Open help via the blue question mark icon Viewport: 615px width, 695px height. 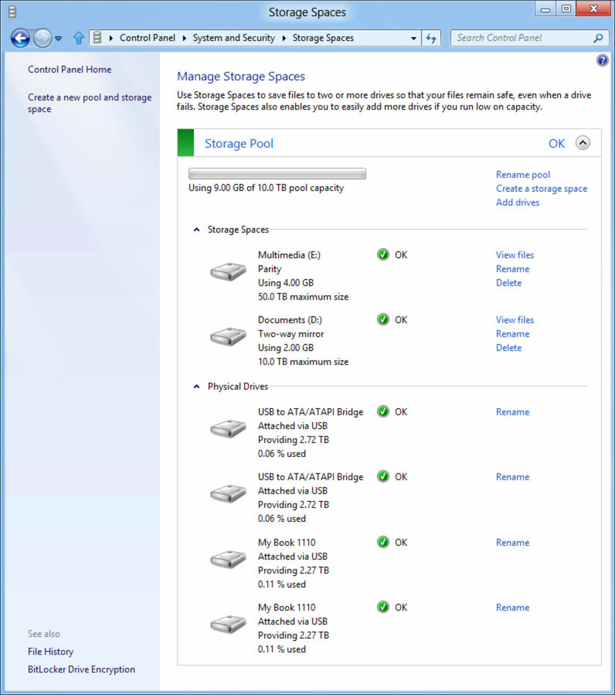coord(602,60)
